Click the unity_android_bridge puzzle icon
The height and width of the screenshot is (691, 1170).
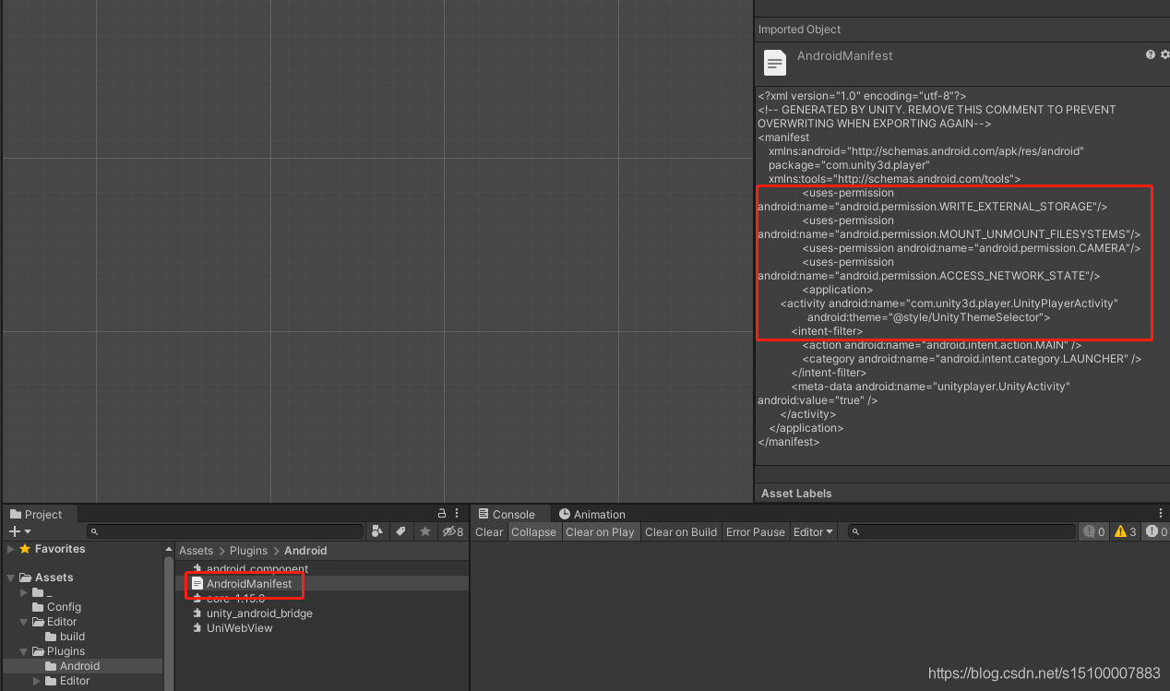pyautogui.click(x=197, y=614)
